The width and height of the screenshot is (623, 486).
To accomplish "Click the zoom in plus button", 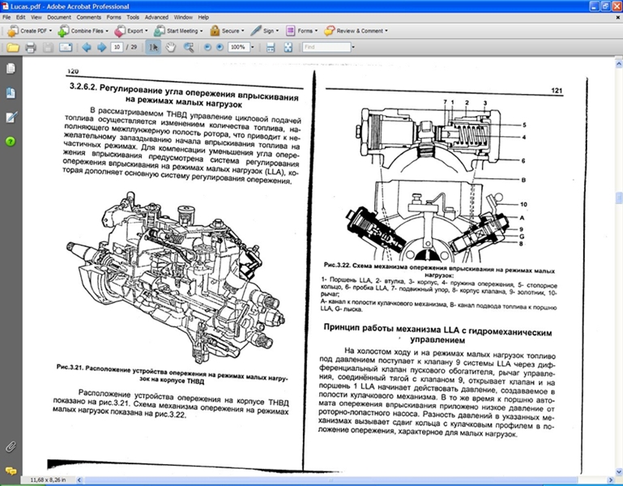I will click(220, 48).
